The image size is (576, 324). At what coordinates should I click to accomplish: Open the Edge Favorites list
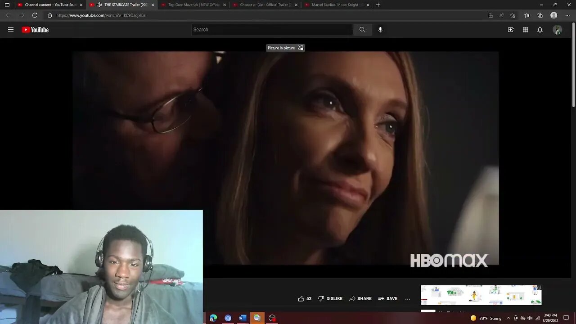tap(526, 15)
